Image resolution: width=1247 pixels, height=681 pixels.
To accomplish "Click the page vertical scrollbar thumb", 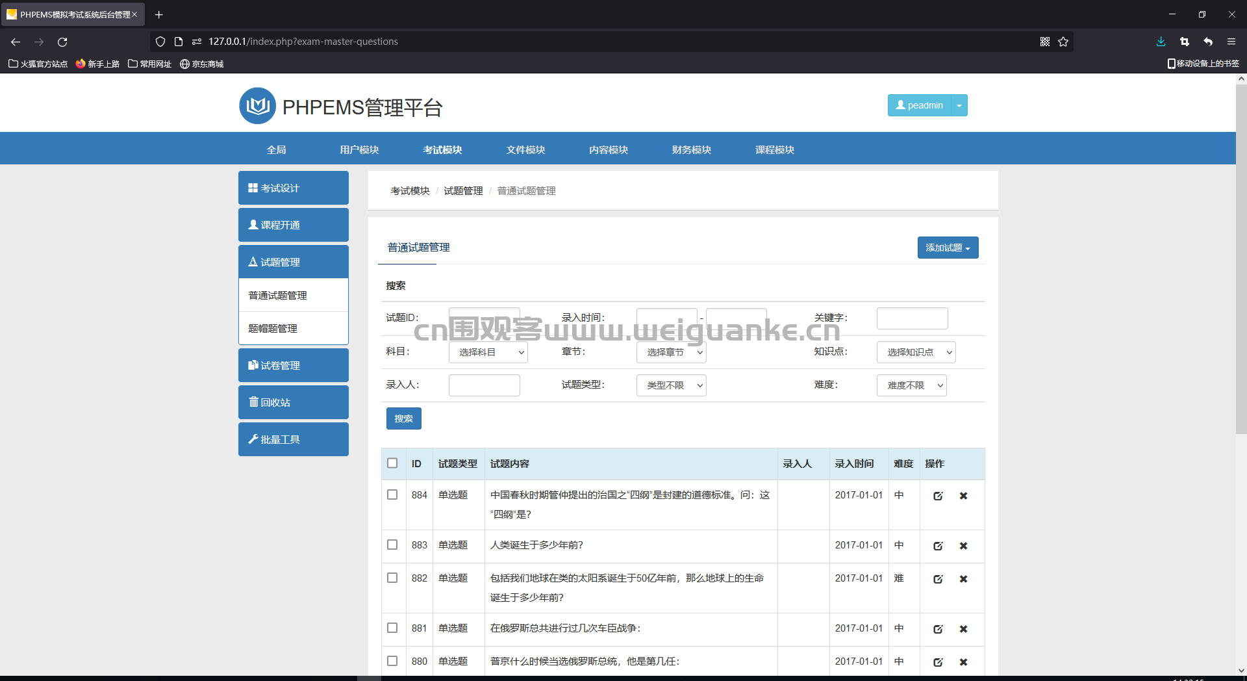I will click(x=1241, y=259).
